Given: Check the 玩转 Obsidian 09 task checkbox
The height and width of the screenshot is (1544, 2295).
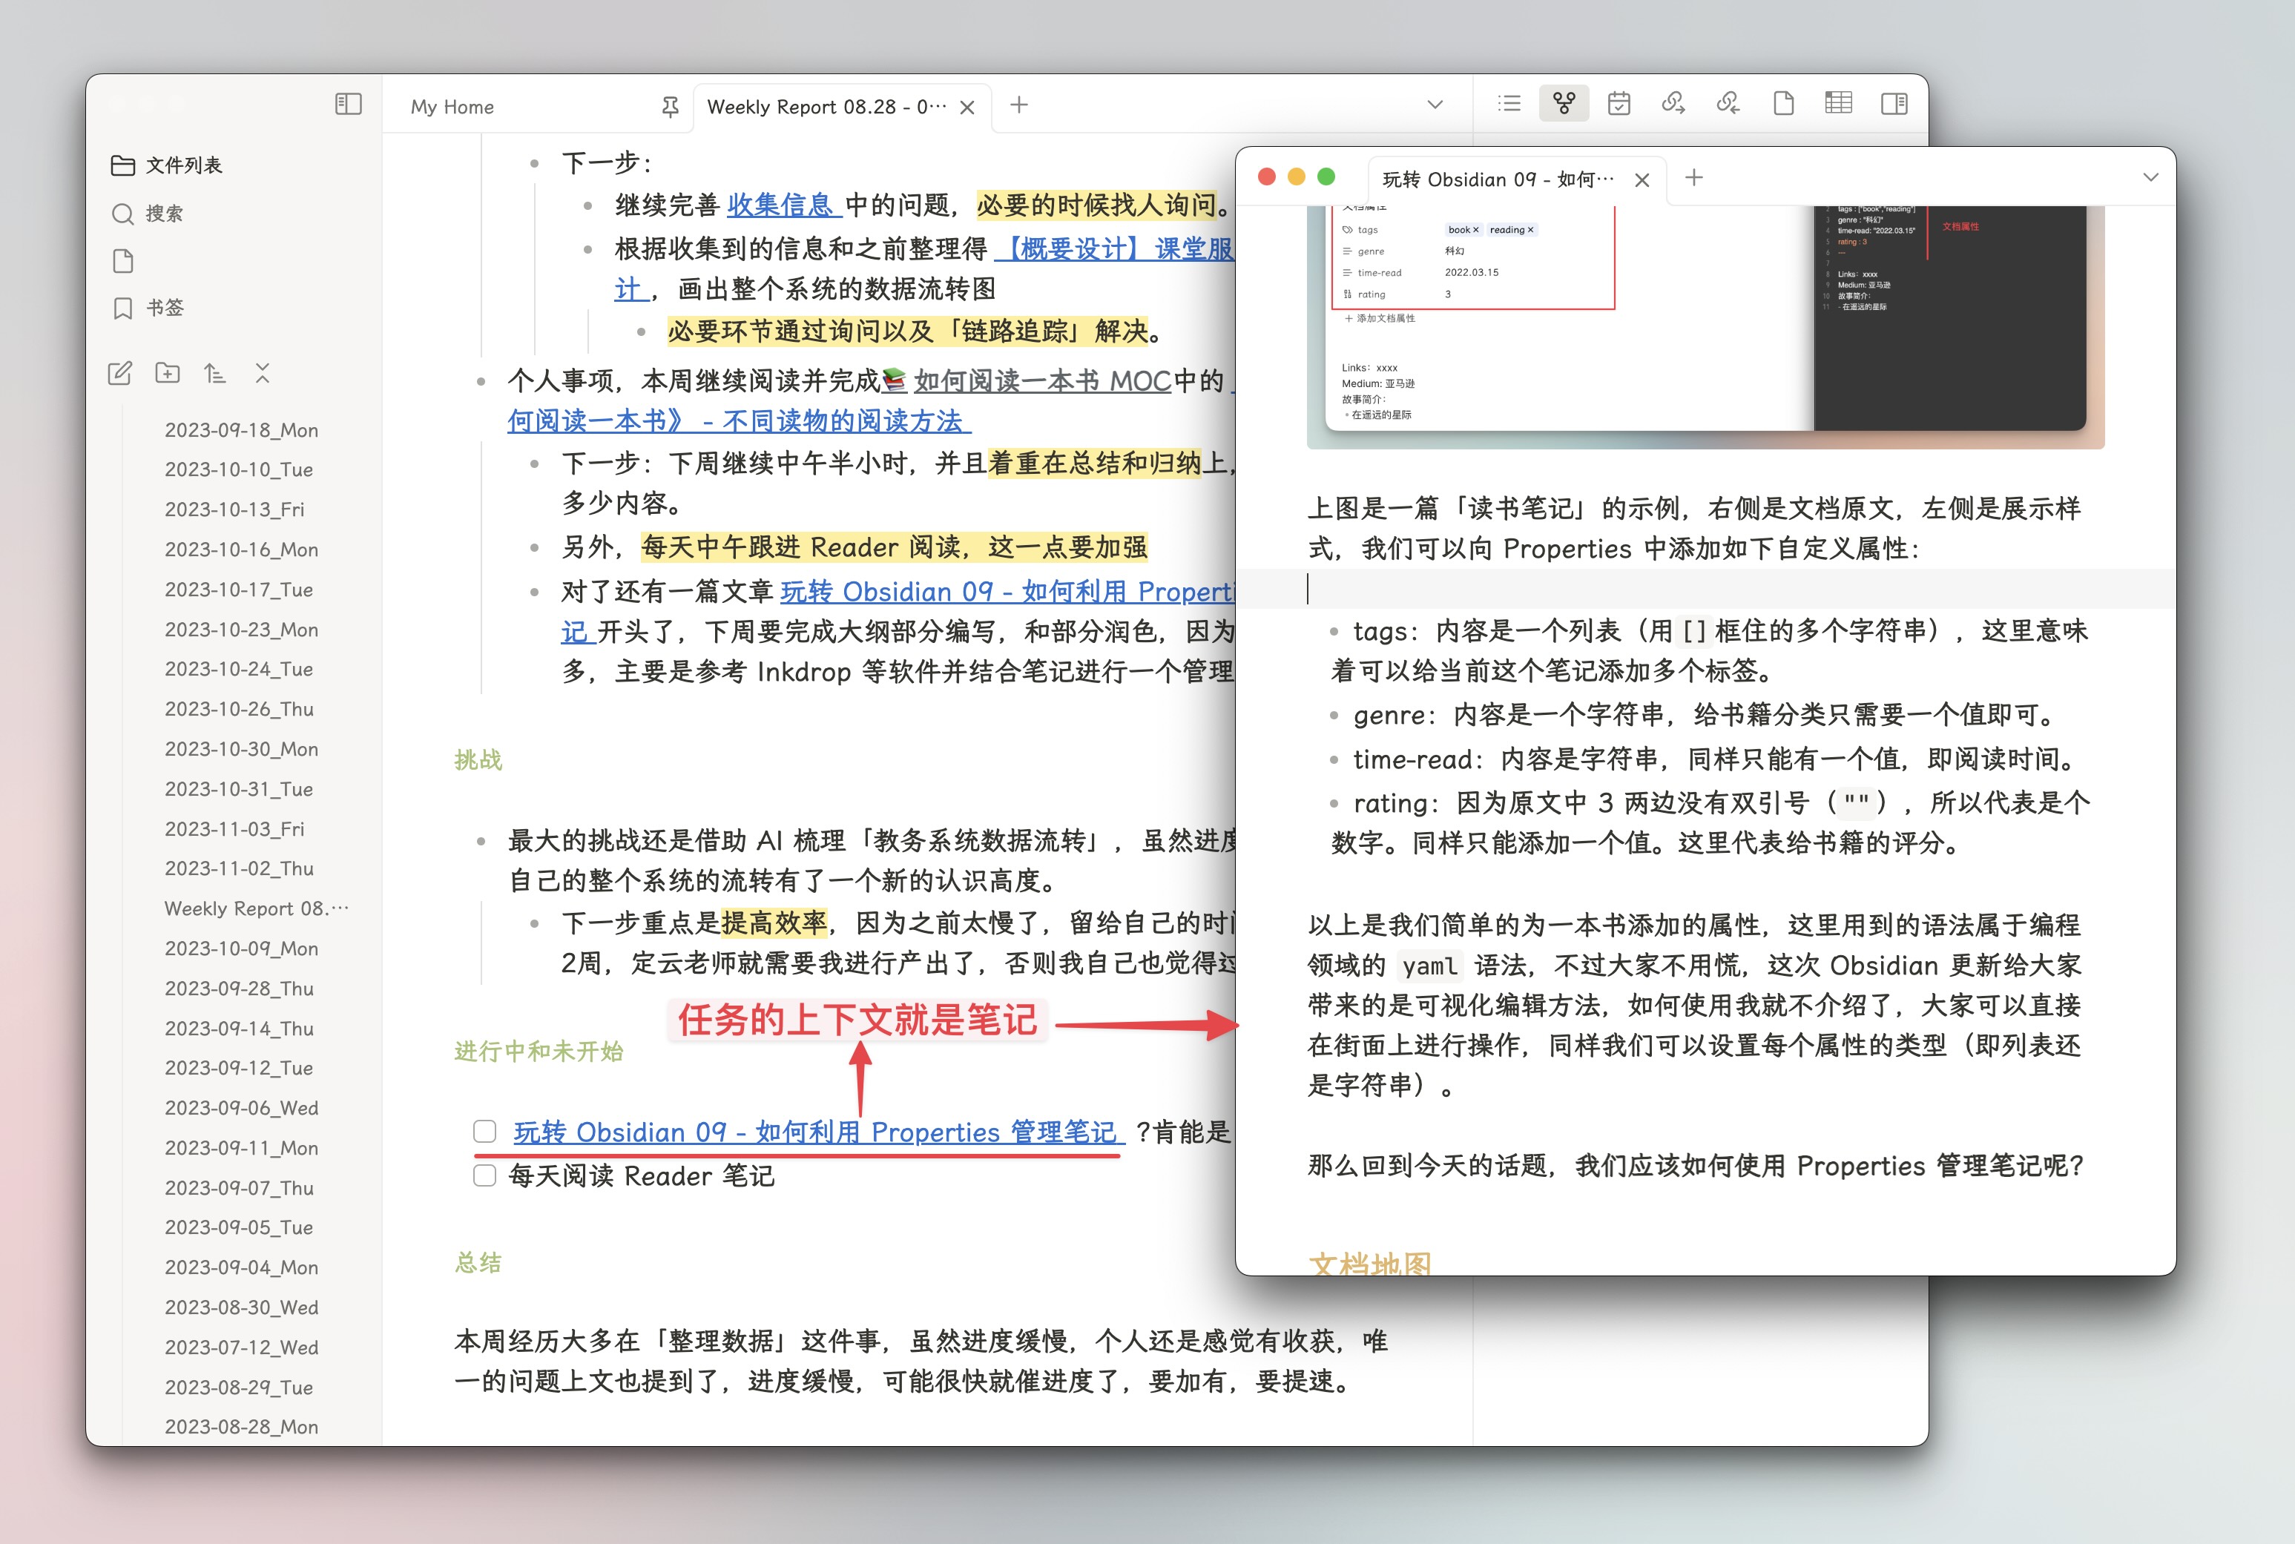Looking at the screenshot, I should pos(484,1132).
